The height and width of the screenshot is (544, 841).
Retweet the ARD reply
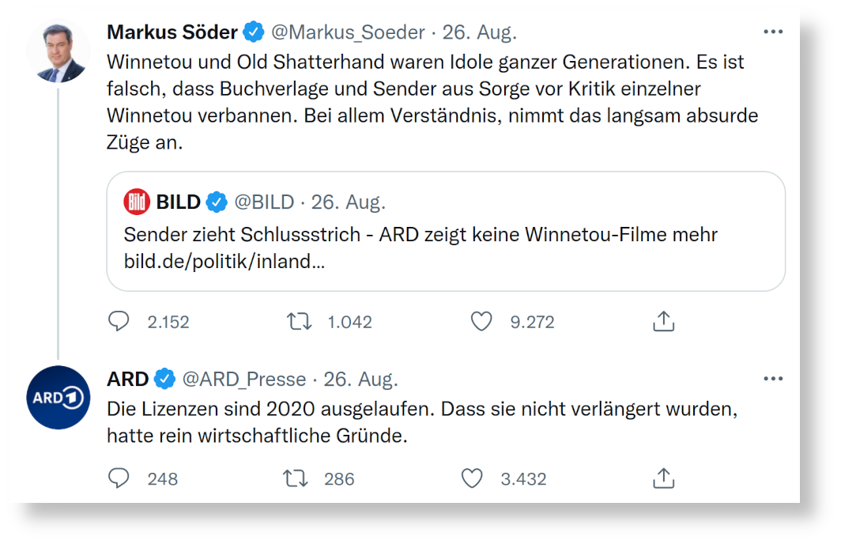(x=296, y=478)
